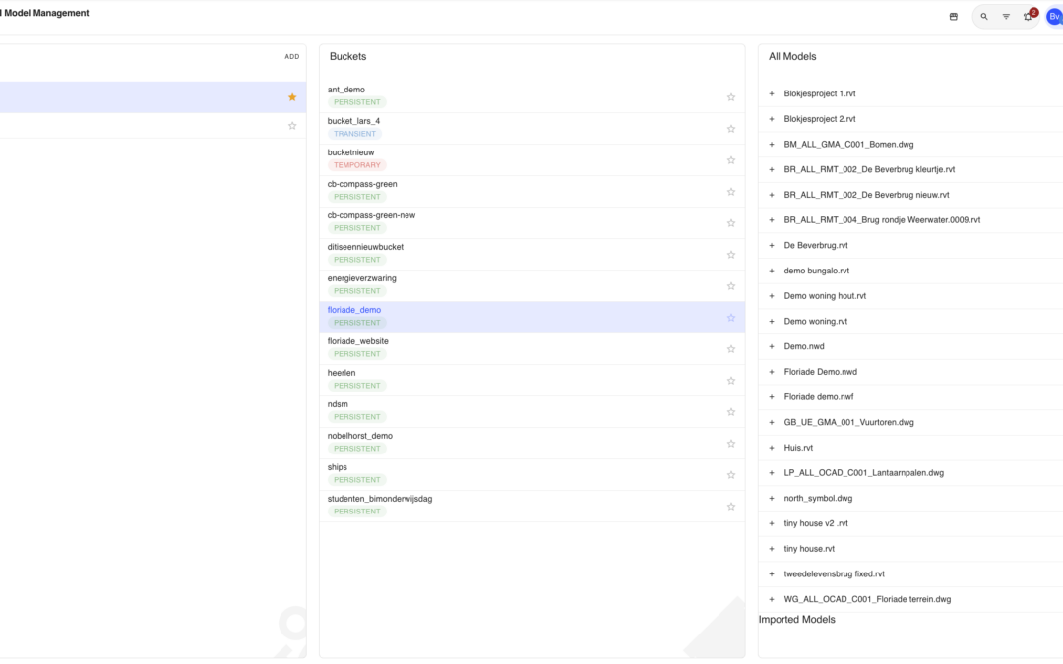Click plus icon next to Blokjesproject 2.rvt

point(772,119)
